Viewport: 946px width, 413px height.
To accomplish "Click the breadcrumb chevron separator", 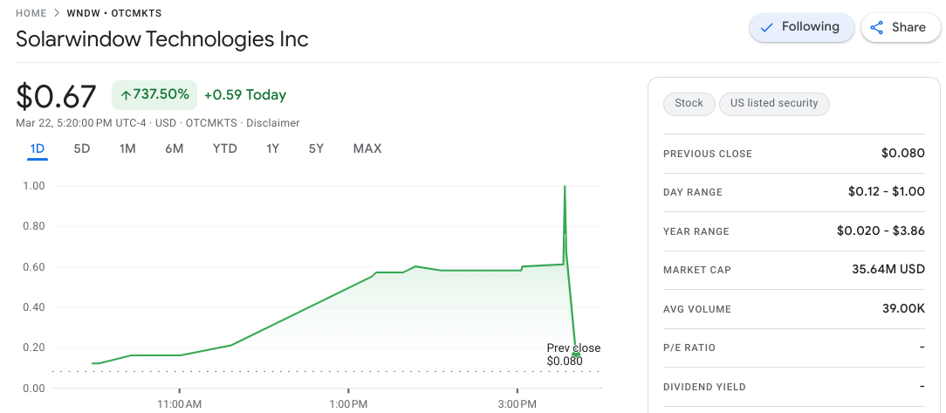I will coord(57,13).
